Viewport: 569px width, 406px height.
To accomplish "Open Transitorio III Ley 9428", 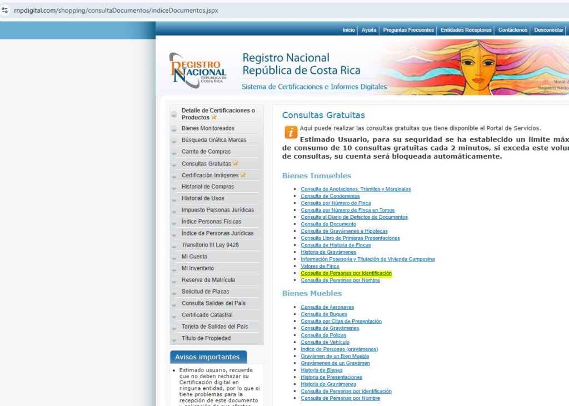I will [210, 245].
